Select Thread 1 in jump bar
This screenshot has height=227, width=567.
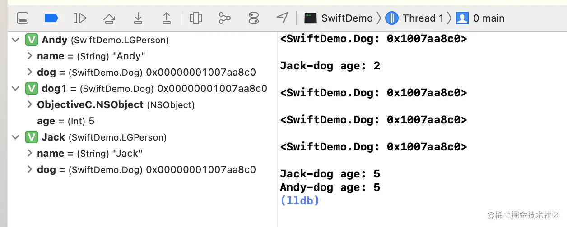pos(415,18)
